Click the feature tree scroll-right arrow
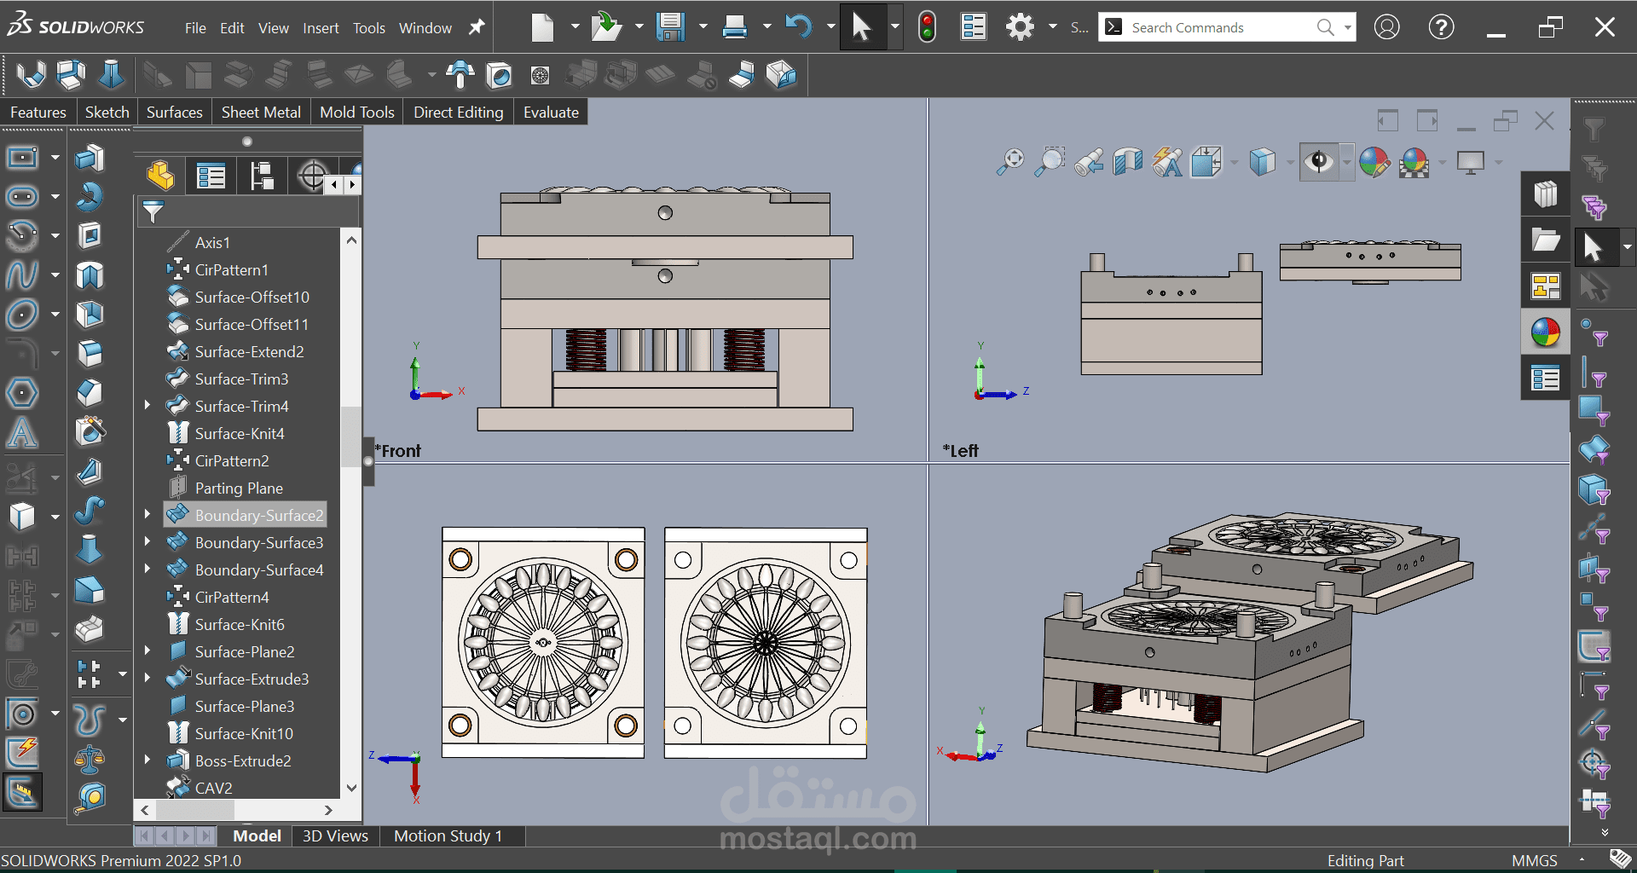This screenshot has height=873, width=1637. [x=328, y=810]
